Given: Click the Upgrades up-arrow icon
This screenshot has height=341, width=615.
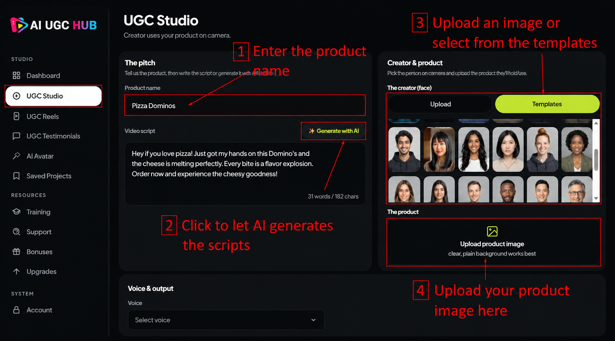Looking at the screenshot, I should [17, 271].
